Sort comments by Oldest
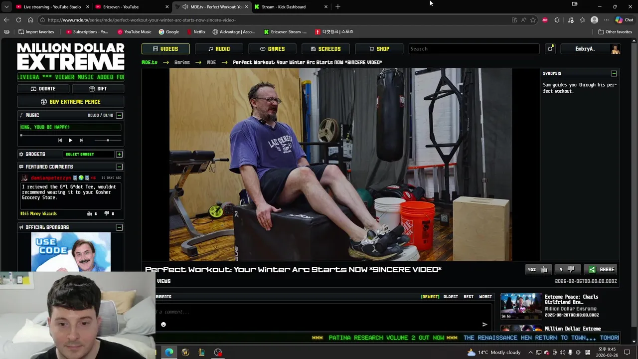This screenshot has width=638, height=359. click(x=451, y=297)
